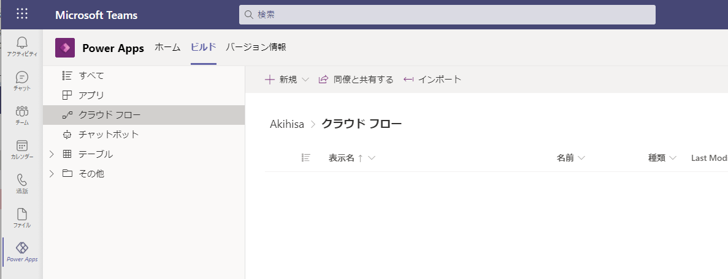Focus the 検索 search box
This screenshot has width=728, height=279.
pyautogui.click(x=447, y=15)
